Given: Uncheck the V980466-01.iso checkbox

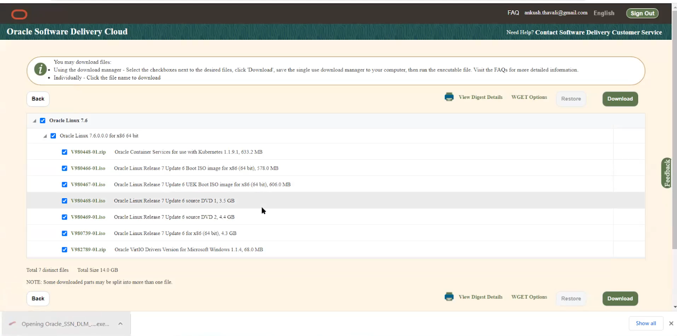Looking at the screenshot, I should [64, 168].
